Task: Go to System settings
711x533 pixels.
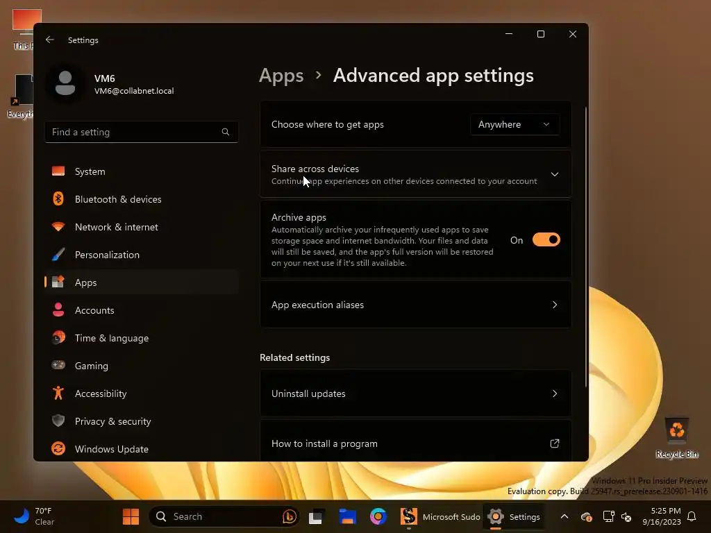Action: [142, 171]
